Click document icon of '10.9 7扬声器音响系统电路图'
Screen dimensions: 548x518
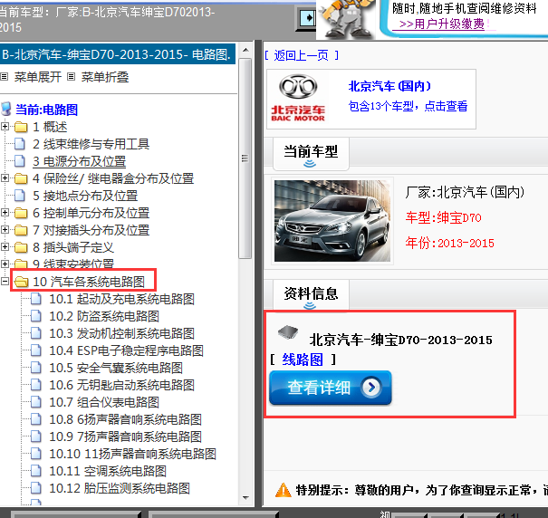36,436
